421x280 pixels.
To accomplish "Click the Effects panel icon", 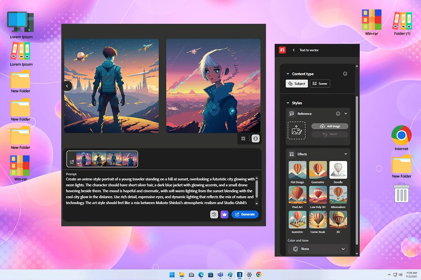I will pos(291,154).
